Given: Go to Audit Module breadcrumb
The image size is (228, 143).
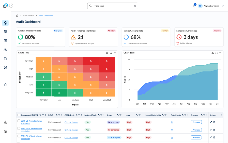Looking at the screenshot, I should [x=28, y=16].
